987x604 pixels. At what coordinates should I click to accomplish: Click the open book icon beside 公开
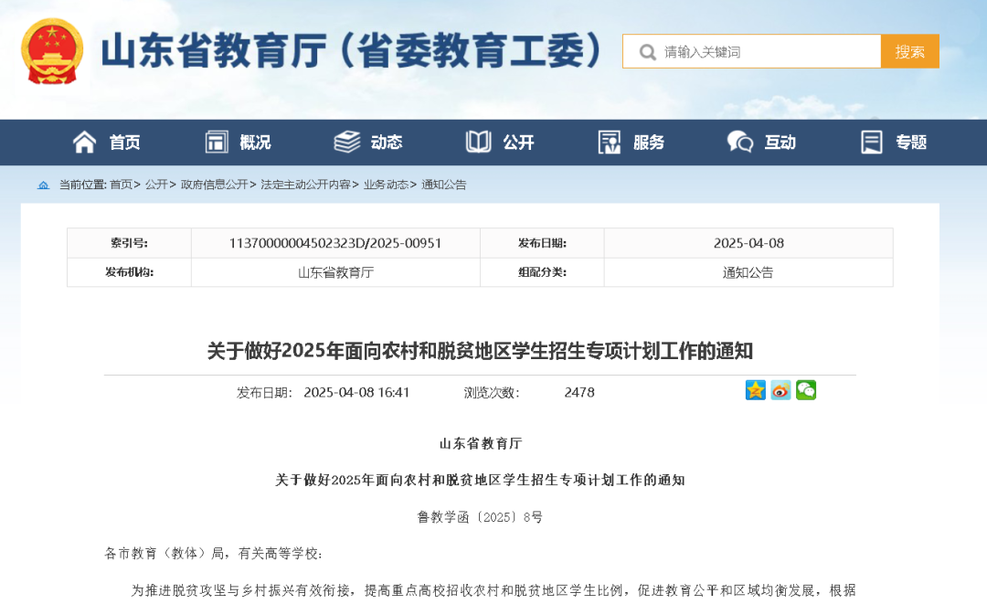[478, 143]
